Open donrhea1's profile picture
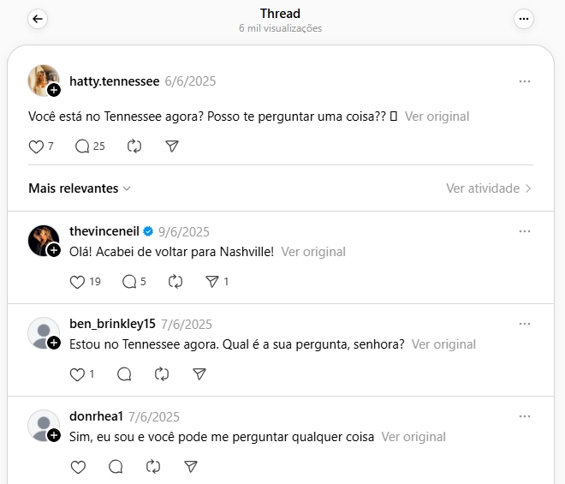565x484 pixels. coord(43,425)
